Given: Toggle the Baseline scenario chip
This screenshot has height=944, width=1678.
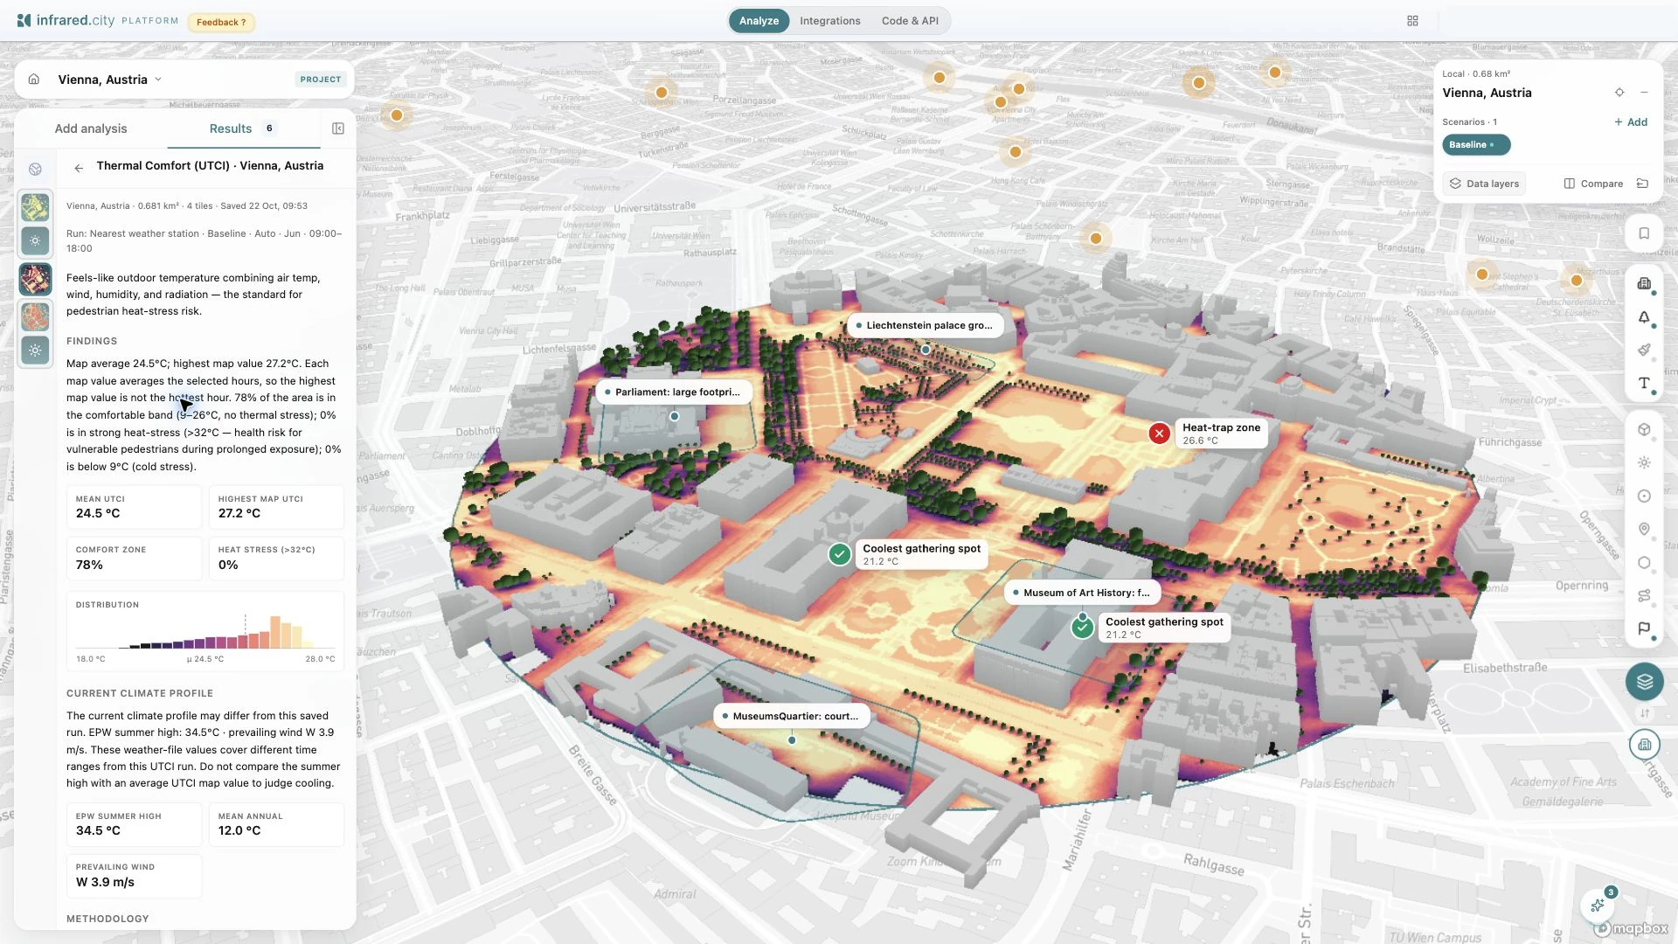Looking at the screenshot, I should 1475,145.
